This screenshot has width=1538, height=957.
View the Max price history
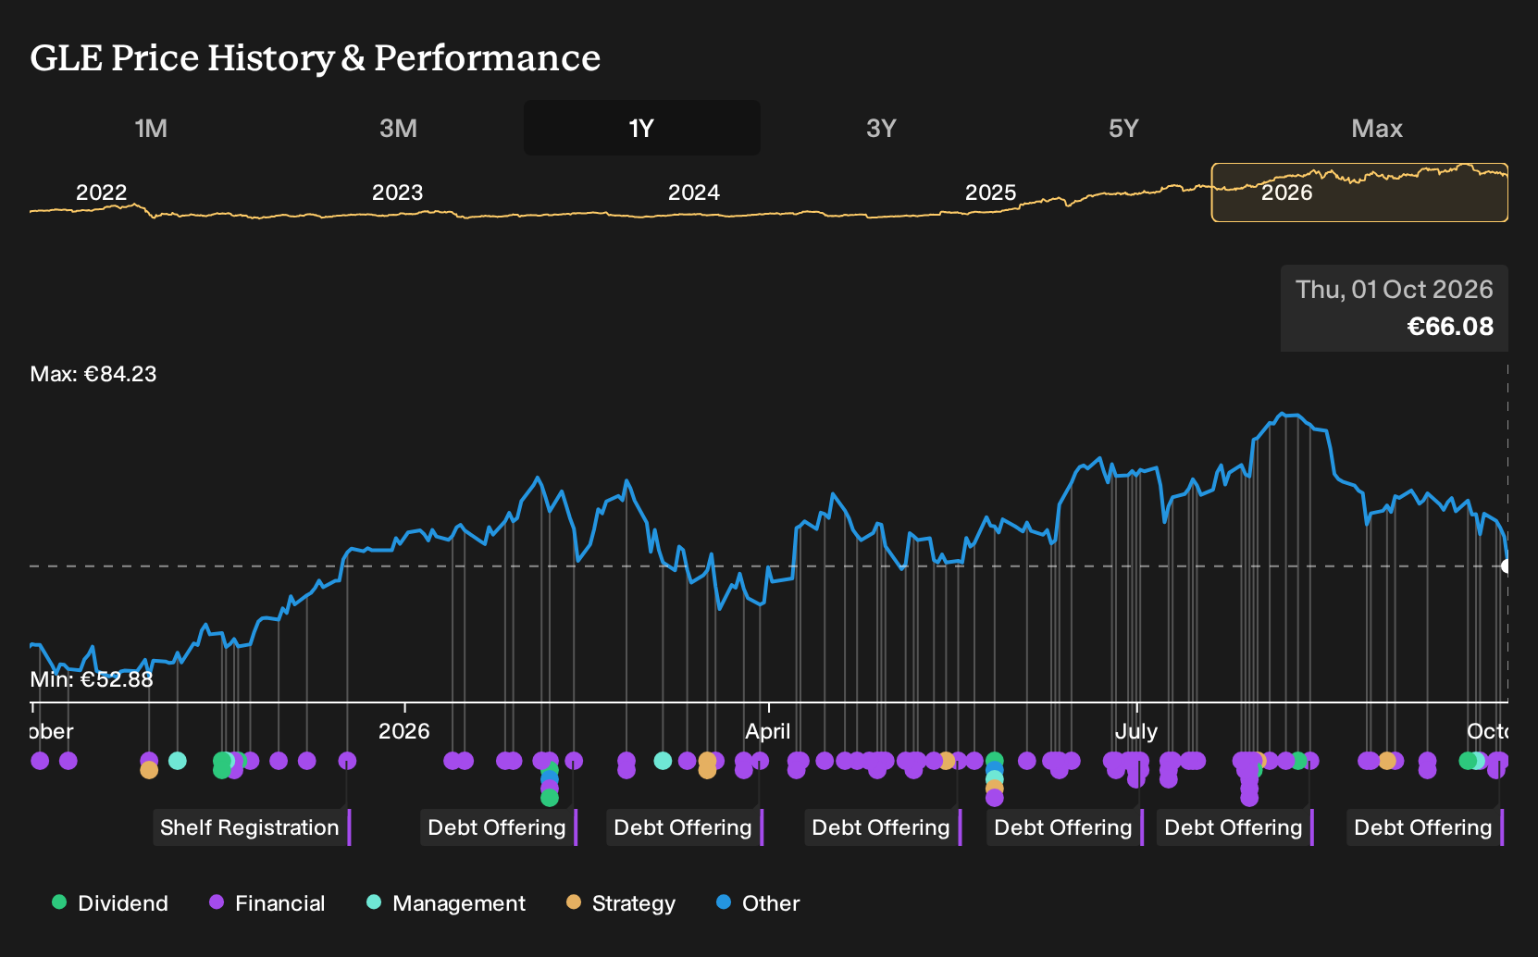pyautogui.click(x=1377, y=128)
